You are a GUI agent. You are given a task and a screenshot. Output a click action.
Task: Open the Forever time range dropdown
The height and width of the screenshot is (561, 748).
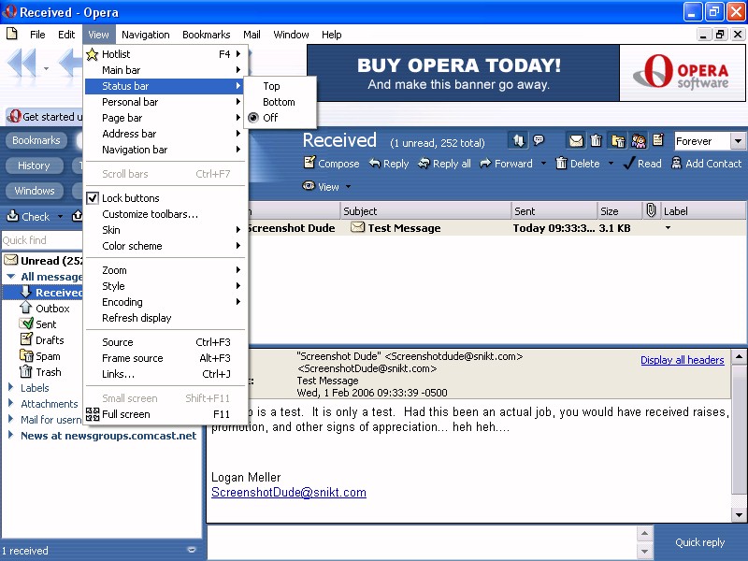point(738,141)
